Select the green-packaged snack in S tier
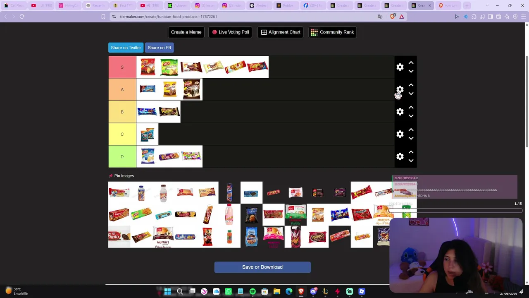 point(169,67)
